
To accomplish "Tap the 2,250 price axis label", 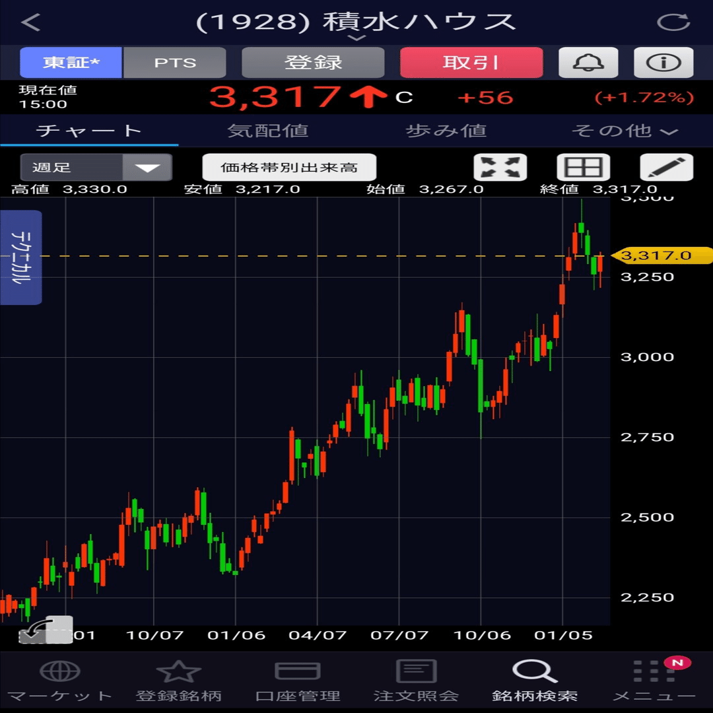I will pos(647,597).
